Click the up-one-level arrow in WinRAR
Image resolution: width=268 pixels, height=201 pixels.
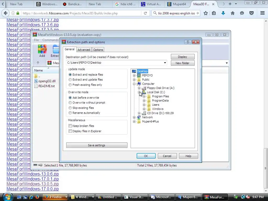38,63
